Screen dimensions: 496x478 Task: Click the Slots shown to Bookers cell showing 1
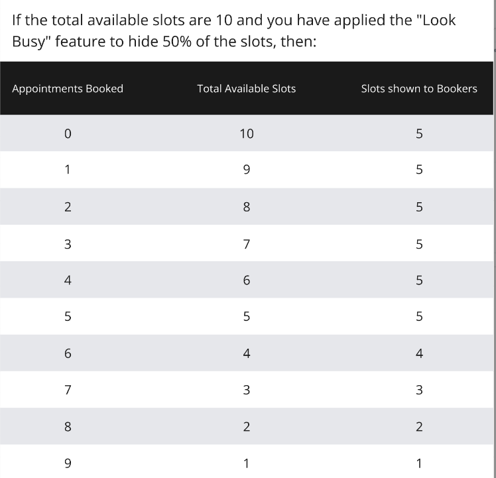point(418,463)
